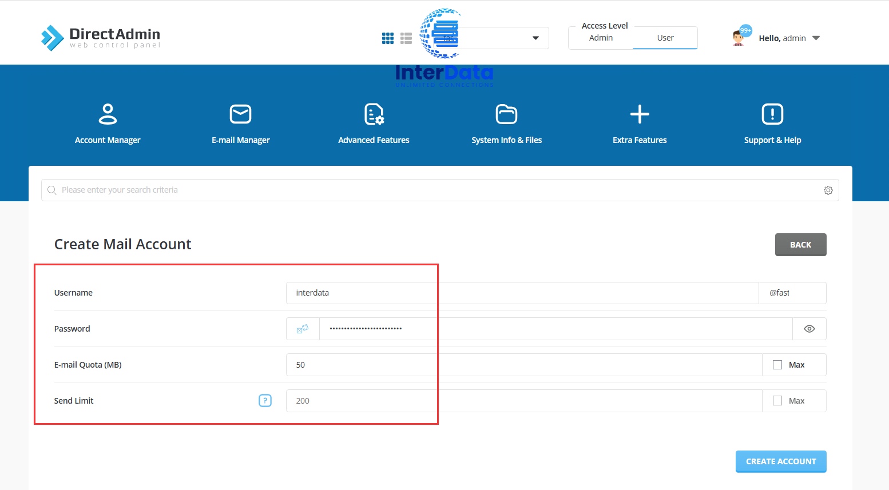Select User access level
Screen dimensions: 889x490
tap(665, 38)
